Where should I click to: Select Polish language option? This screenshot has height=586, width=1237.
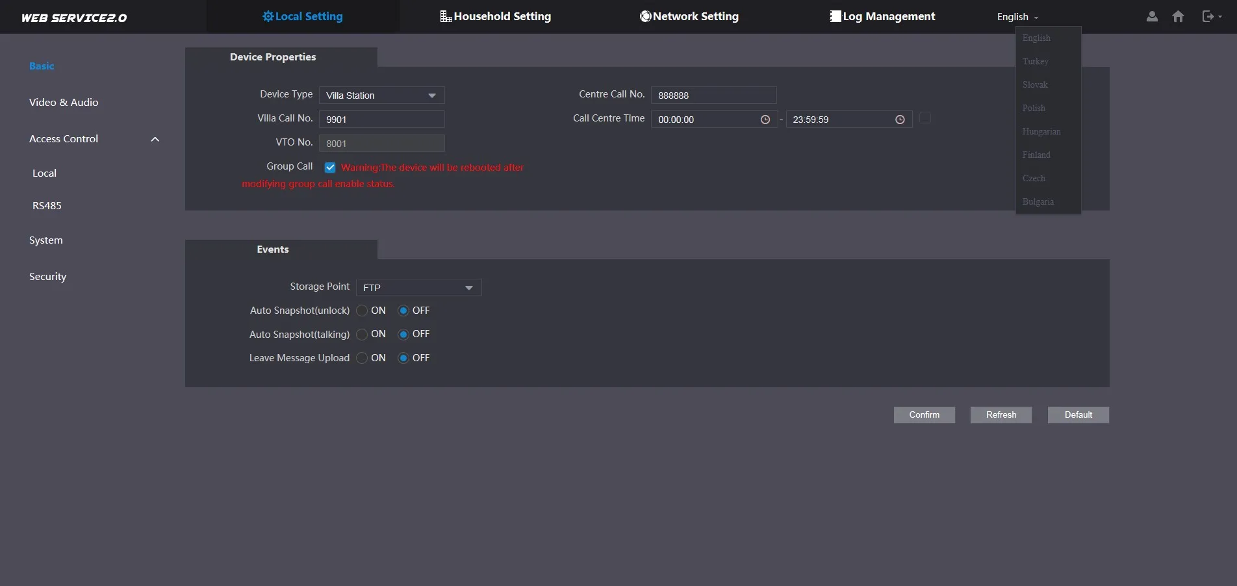(1048, 108)
